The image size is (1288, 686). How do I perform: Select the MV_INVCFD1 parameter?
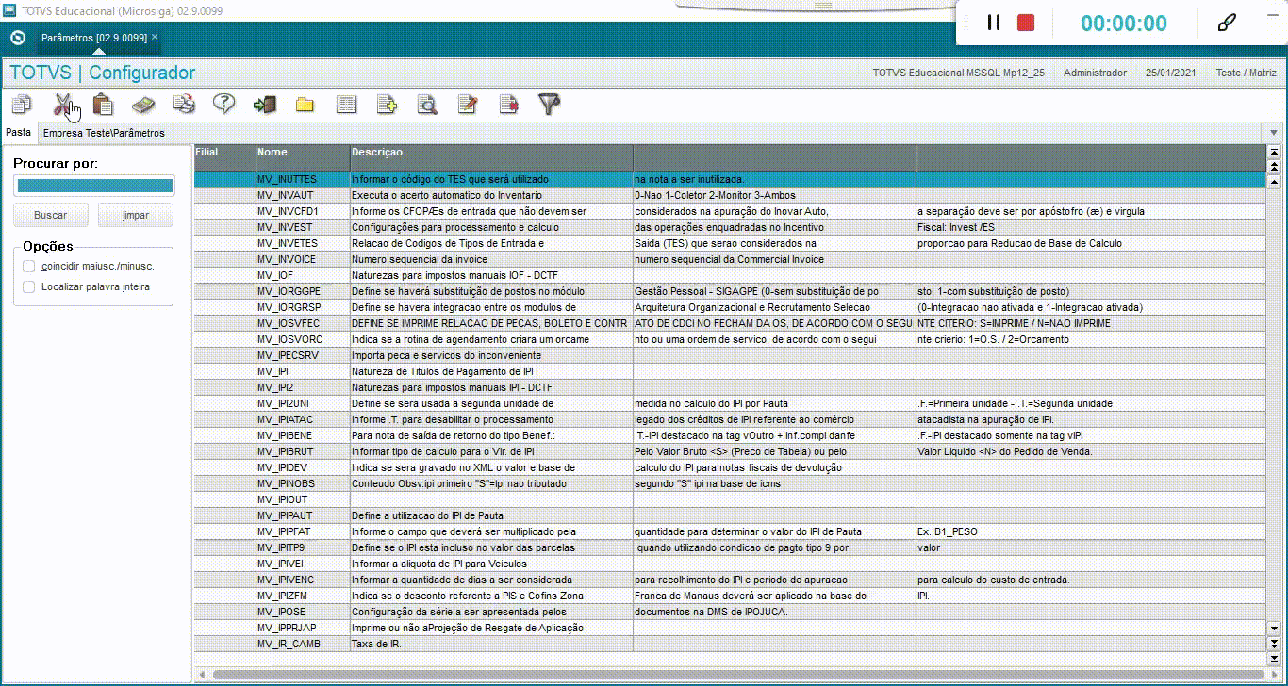coord(729,211)
